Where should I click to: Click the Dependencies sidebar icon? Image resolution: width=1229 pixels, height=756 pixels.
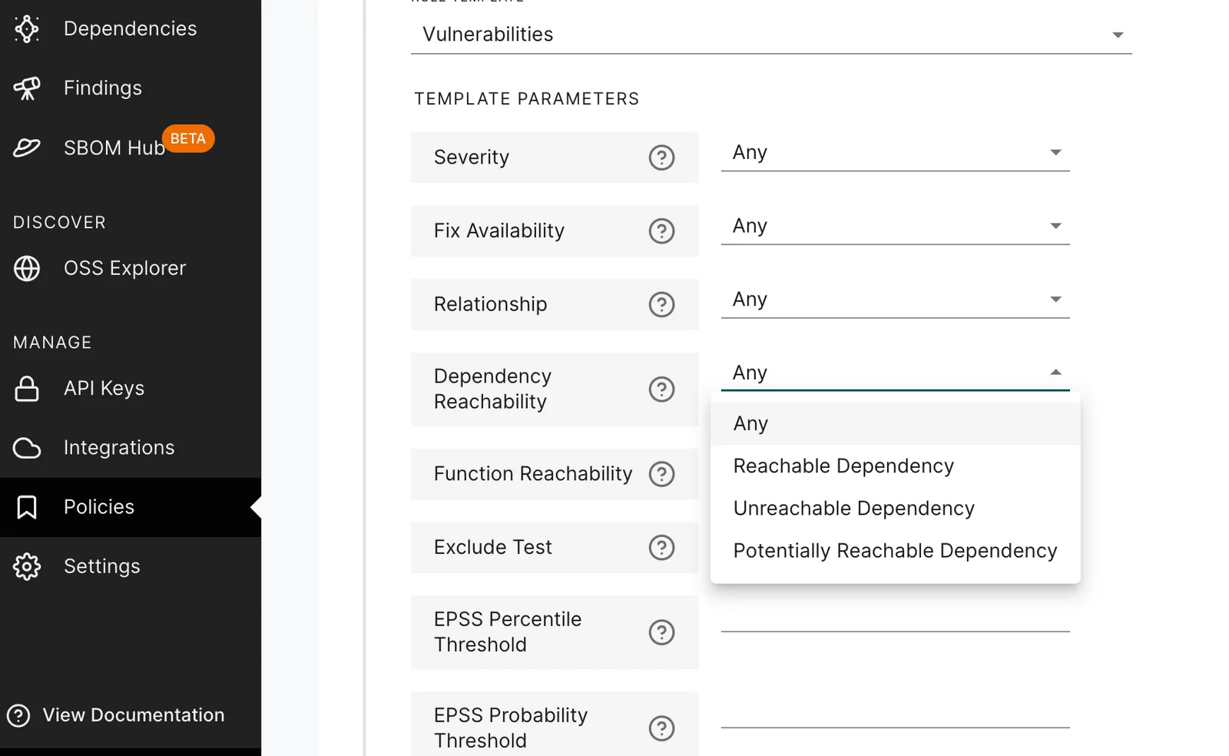(27, 28)
